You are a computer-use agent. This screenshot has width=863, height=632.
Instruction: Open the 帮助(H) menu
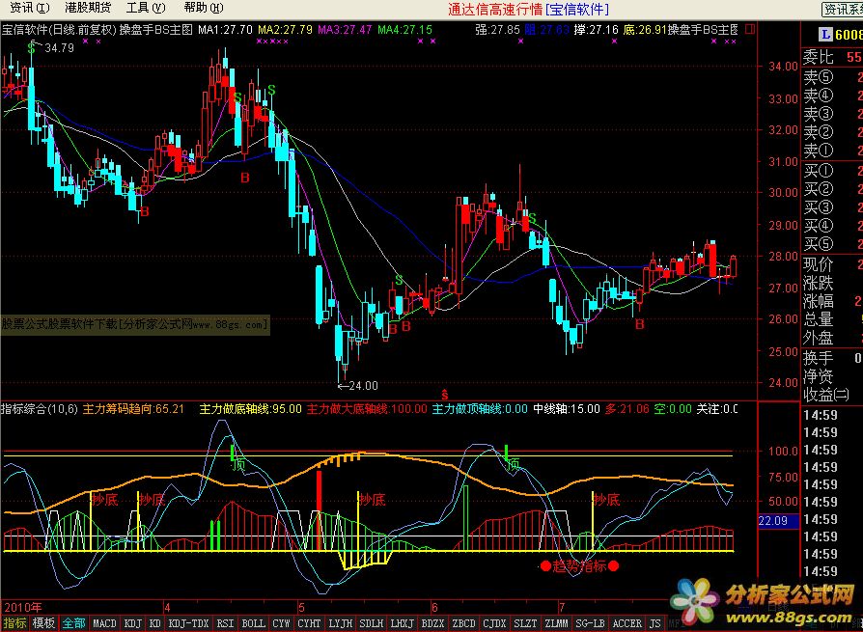click(x=204, y=8)
